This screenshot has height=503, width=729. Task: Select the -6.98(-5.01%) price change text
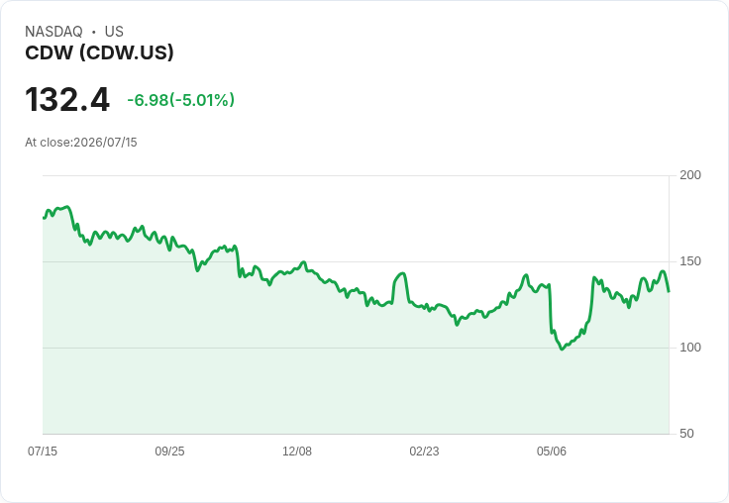coord(181,100)
